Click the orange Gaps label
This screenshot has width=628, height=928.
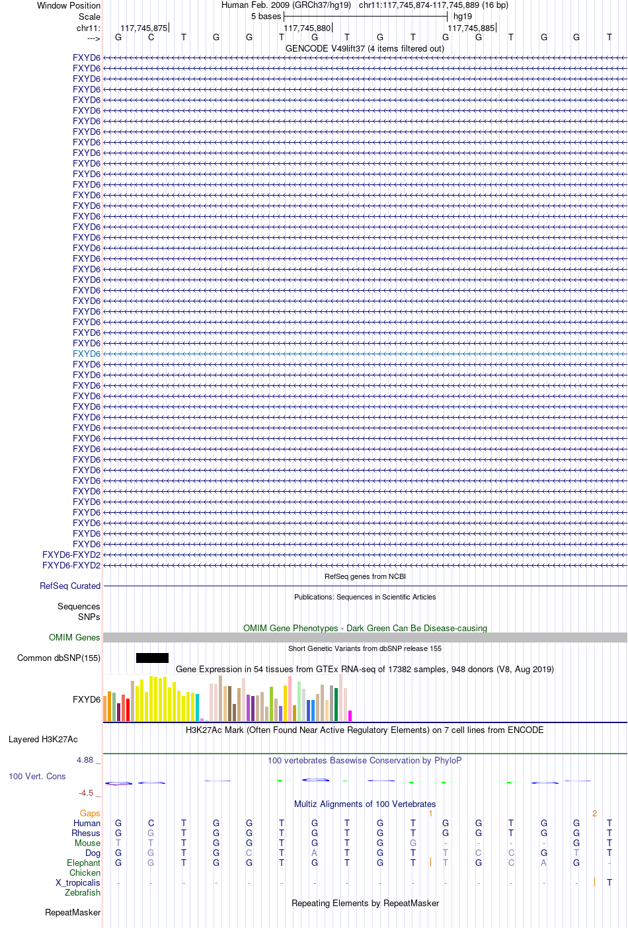click(90, 813)
